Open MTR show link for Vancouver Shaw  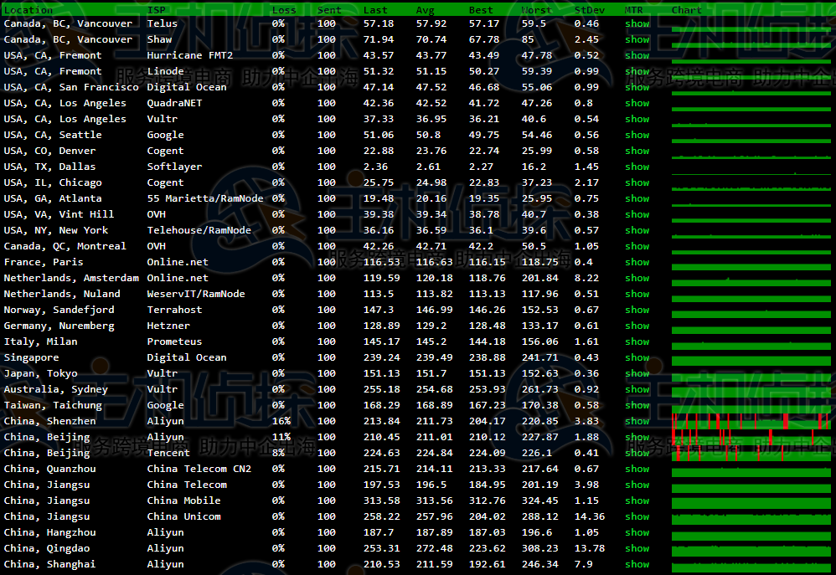(637, 39)
